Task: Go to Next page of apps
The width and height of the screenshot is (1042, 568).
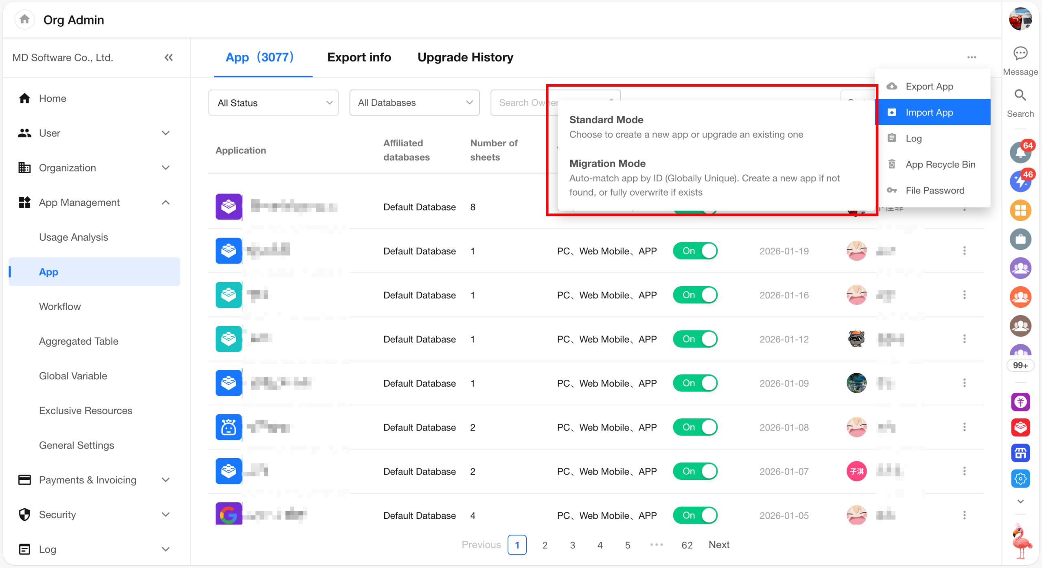Action: pos(718,545)
